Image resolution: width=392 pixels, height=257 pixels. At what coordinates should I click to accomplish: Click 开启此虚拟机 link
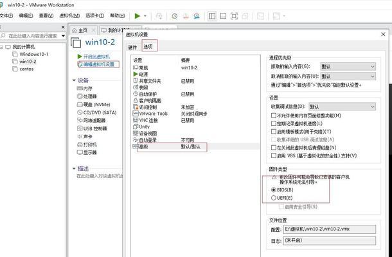(94, 57)
